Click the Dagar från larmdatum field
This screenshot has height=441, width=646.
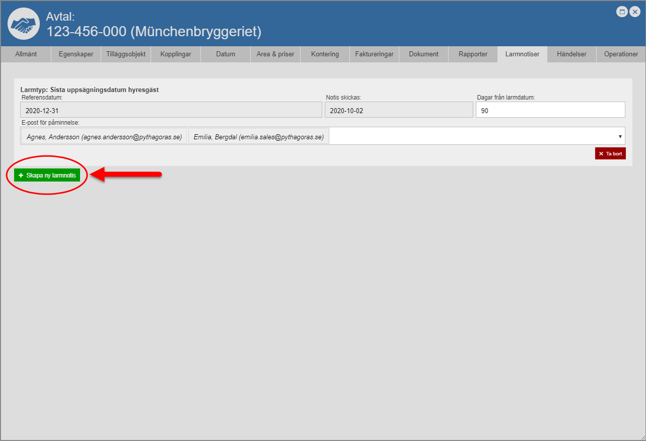(x=550, y=110)
